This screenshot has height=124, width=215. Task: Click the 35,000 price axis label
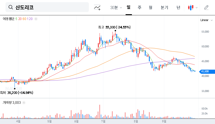(205, 91)
